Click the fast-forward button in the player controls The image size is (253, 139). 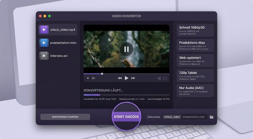pos(133,78)
